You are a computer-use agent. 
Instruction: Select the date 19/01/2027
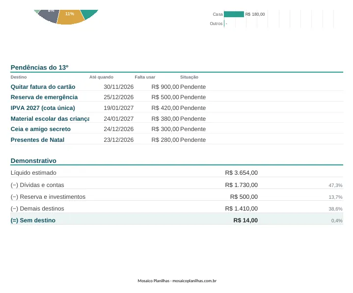119,108
